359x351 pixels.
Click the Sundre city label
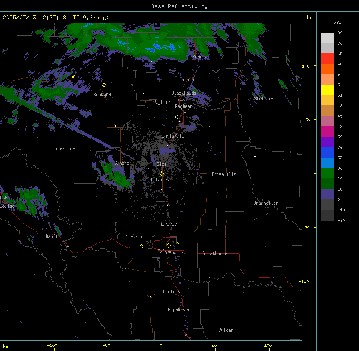pyautogui.click(x=122, y=163)
